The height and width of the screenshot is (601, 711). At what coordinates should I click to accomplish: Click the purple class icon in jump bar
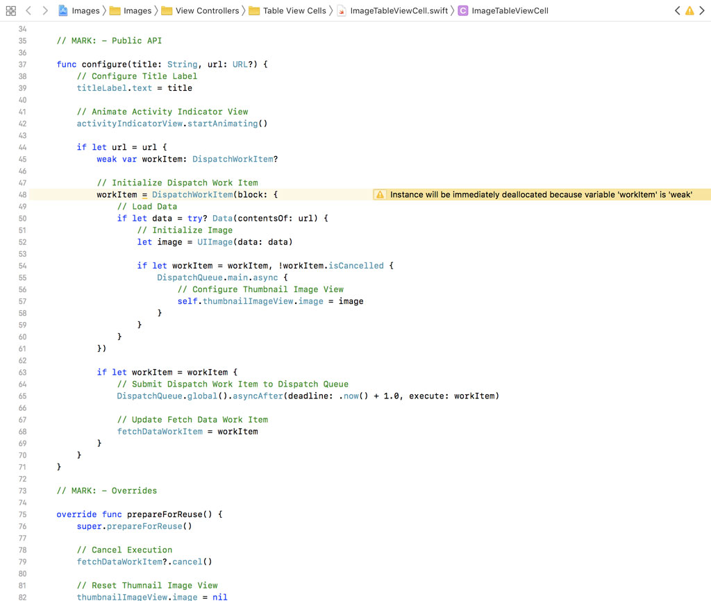(462, 10)
